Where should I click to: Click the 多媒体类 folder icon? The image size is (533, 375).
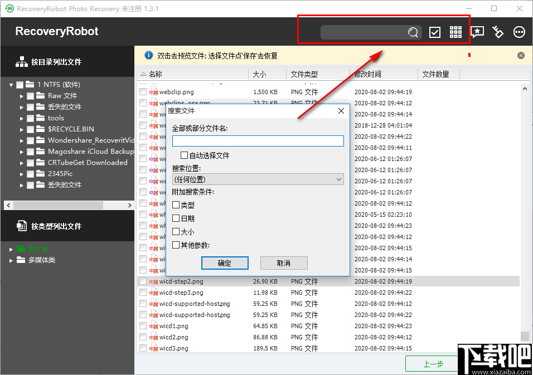[21, 260]
